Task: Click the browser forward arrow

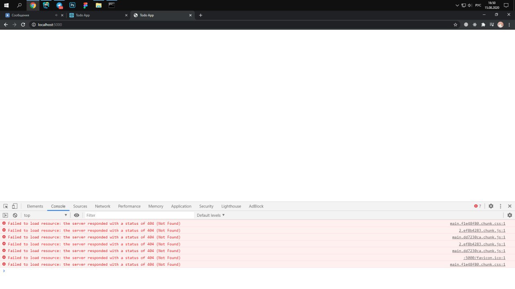Action: pyautogui.click(x=14, y=24)
